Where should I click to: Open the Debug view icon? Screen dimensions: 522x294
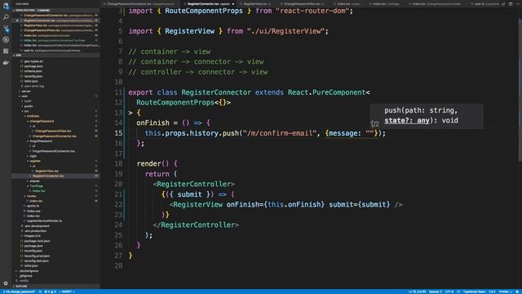(x=6, y=40)
